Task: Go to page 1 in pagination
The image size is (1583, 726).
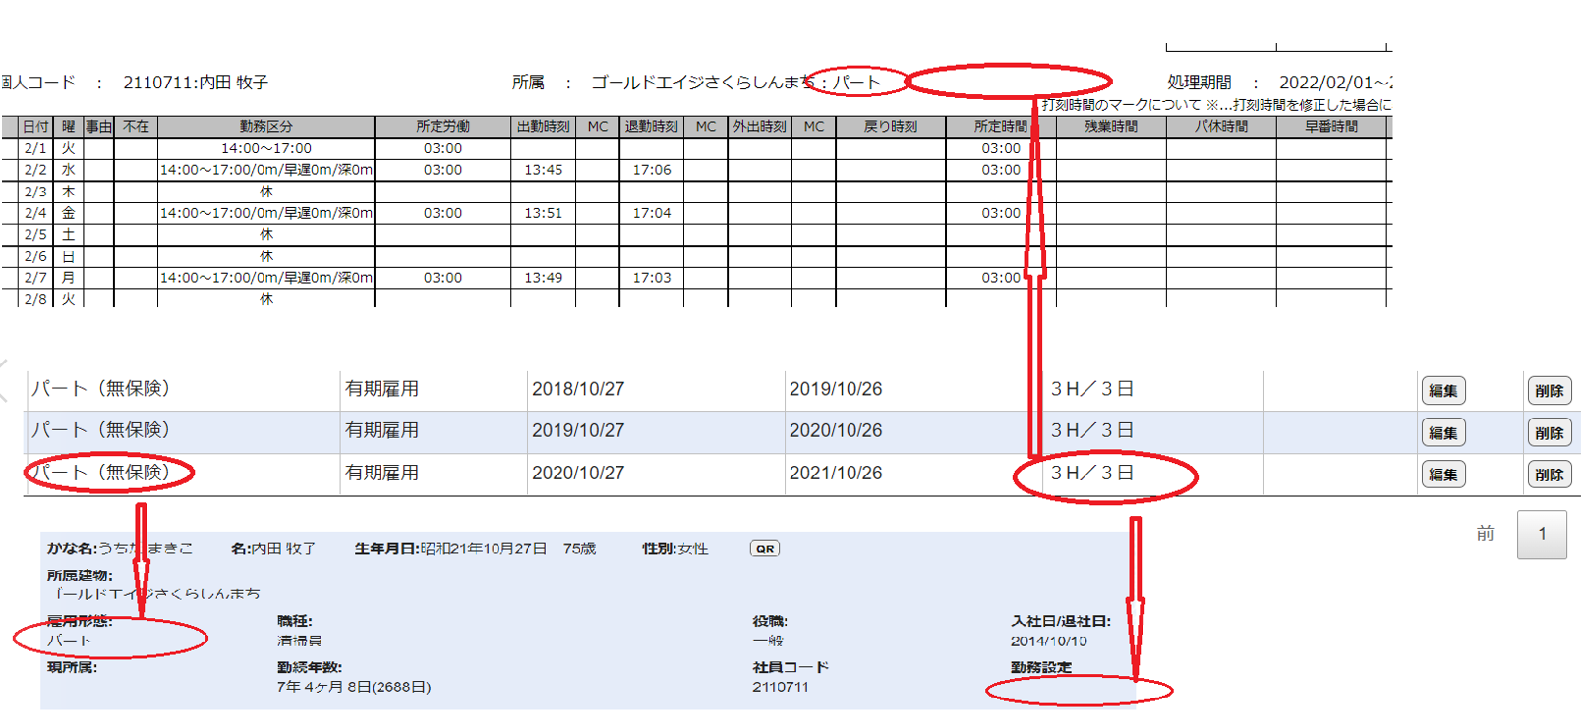Action: click(1541, 534)
